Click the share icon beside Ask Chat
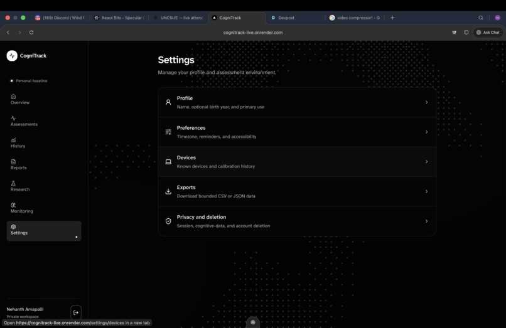506x328 pixels. point(466,32)
